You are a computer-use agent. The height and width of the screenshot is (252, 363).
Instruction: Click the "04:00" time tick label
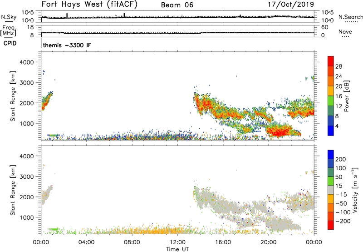coord(86,242)
